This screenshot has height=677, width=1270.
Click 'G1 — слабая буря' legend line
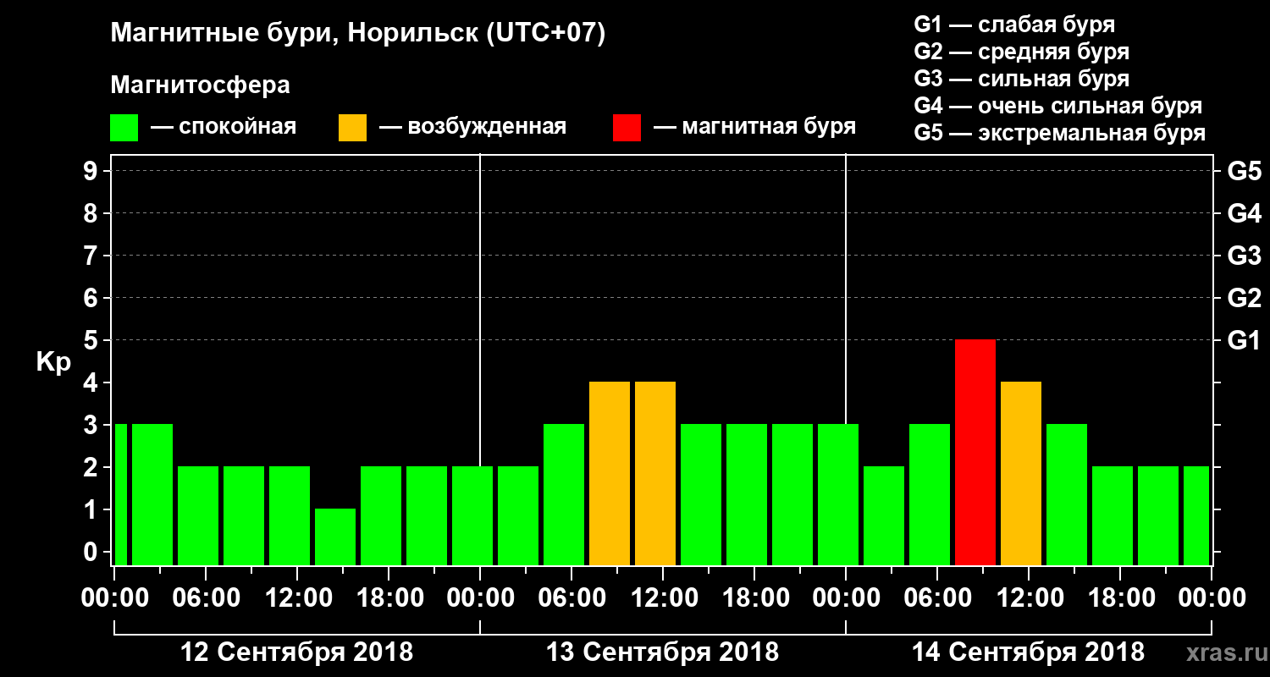pos(1014,25)
